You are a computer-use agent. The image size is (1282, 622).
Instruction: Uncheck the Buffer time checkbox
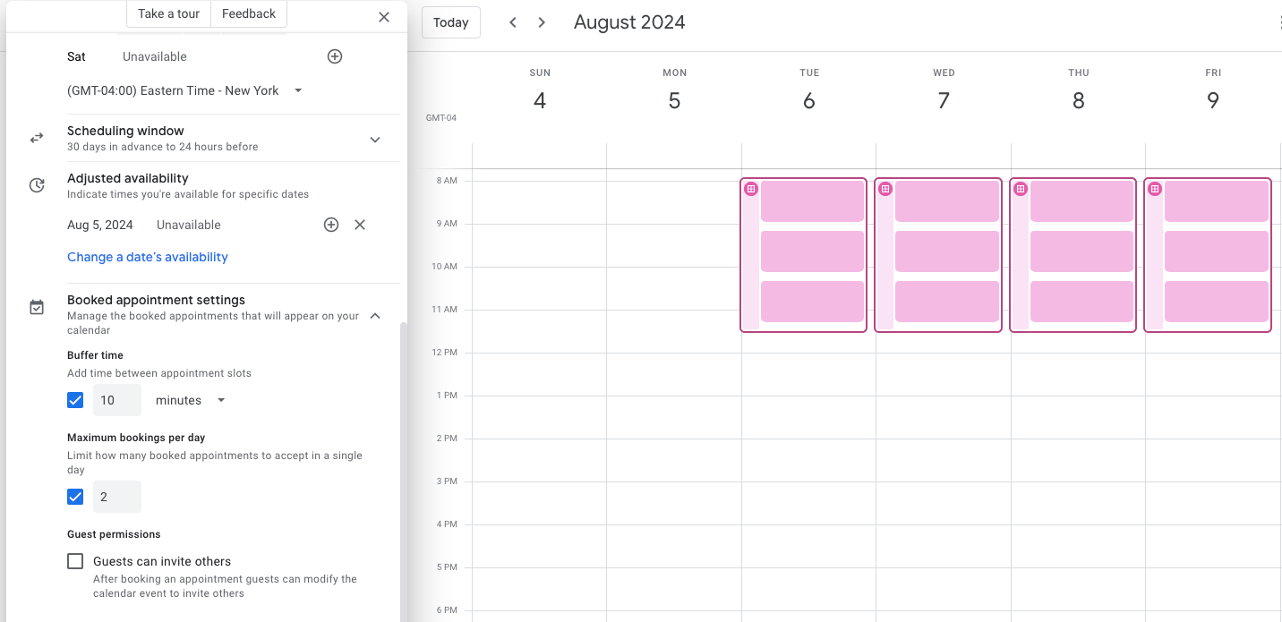pos(75,400)
